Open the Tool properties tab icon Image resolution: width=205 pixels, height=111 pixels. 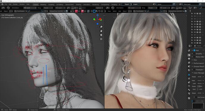coord(189,50)
